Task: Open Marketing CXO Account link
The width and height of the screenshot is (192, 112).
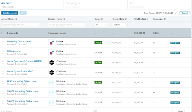Action: (x=19, y=41)
